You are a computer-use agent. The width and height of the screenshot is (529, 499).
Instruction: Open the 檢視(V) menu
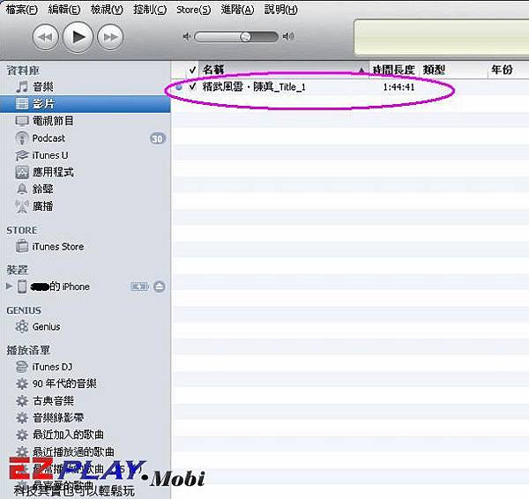tap(107, 10)
